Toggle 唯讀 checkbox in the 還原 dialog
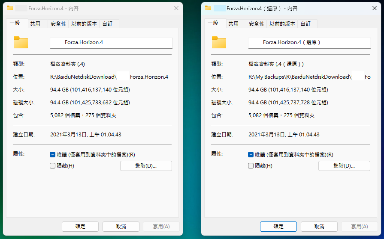Viewport: 384px width, 239px height. click(x=251, y=155)
